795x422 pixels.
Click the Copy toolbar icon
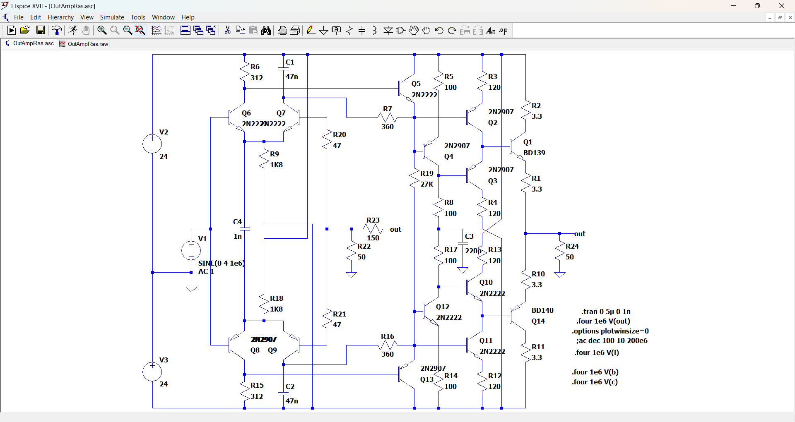[x=240, y=30]
